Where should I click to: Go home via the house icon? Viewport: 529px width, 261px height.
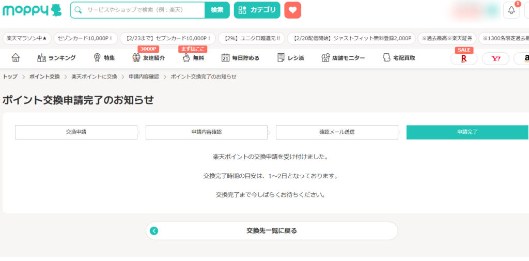[x=15, y=58]
